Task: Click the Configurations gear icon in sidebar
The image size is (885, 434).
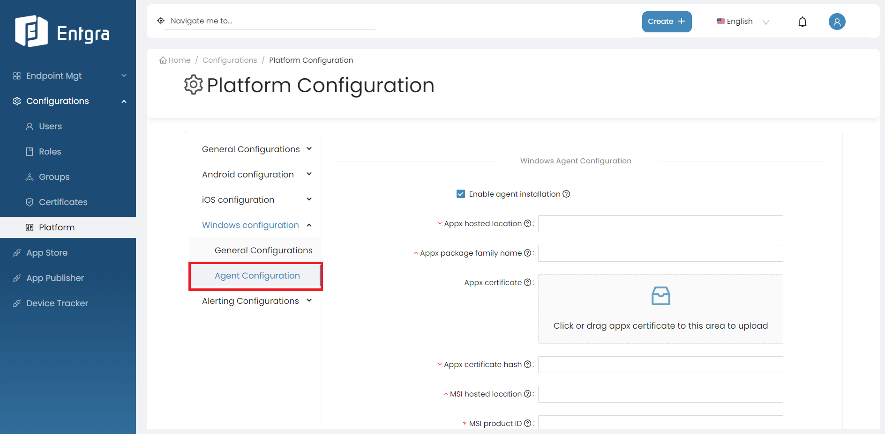Action: point(17,101)
